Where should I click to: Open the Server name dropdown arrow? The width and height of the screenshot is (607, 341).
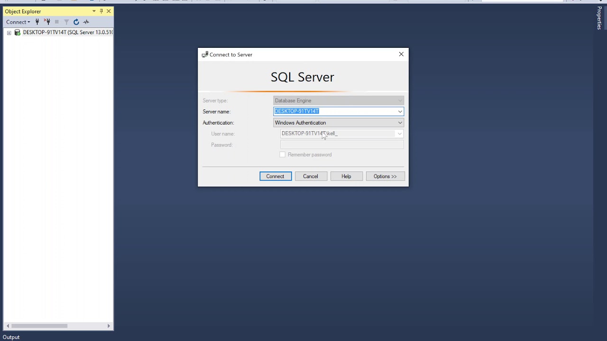[x=400, y=111]
